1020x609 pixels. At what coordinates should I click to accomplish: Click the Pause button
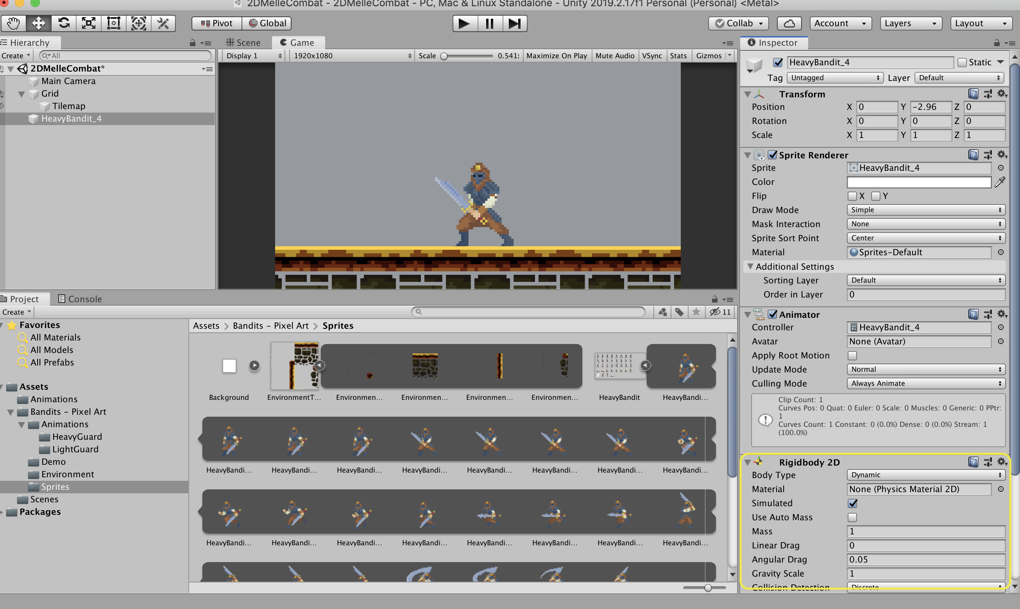click(x=490, y=23)
